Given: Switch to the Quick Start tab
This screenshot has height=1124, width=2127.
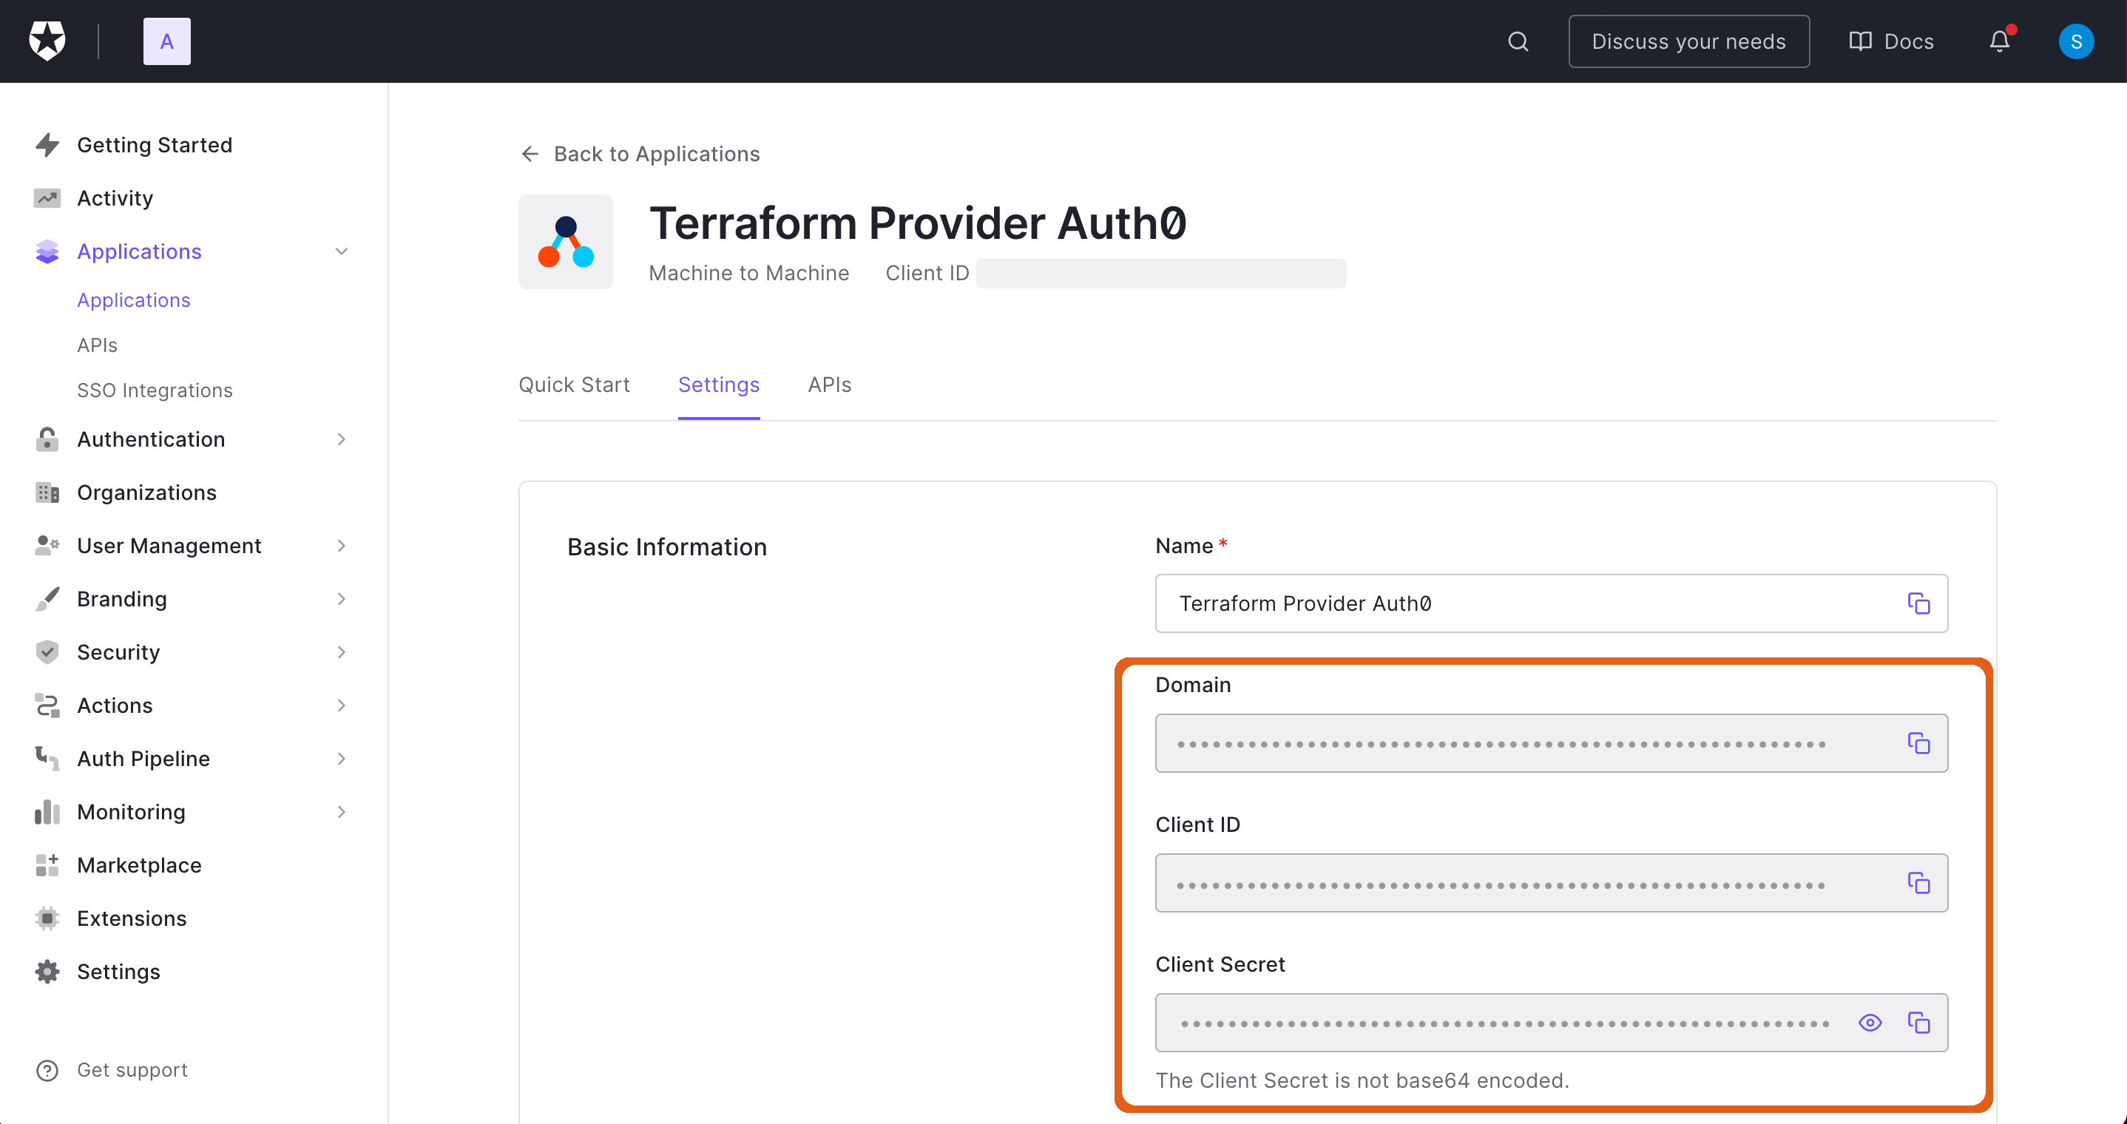Looking at the screenshot, I should coord(574,385).
